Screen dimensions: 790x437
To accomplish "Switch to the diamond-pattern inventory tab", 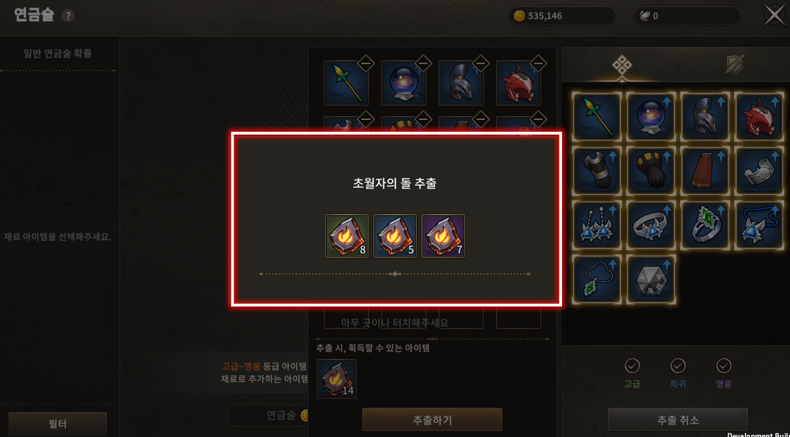I will pyautogui.click(x=622, y=65).
